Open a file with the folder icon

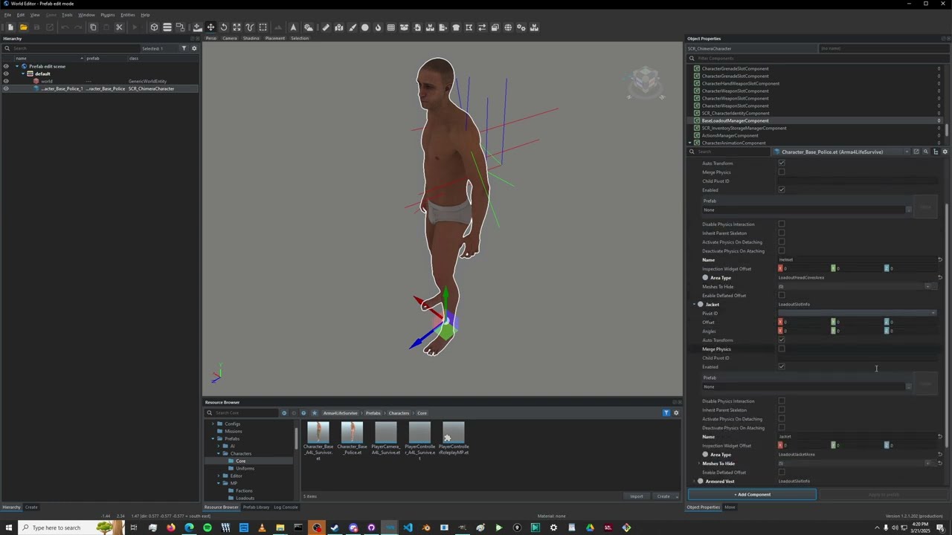coord(24,27)
